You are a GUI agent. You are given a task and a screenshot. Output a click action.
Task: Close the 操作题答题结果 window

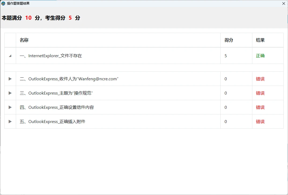pyautogui.click(x=283, y=3)
